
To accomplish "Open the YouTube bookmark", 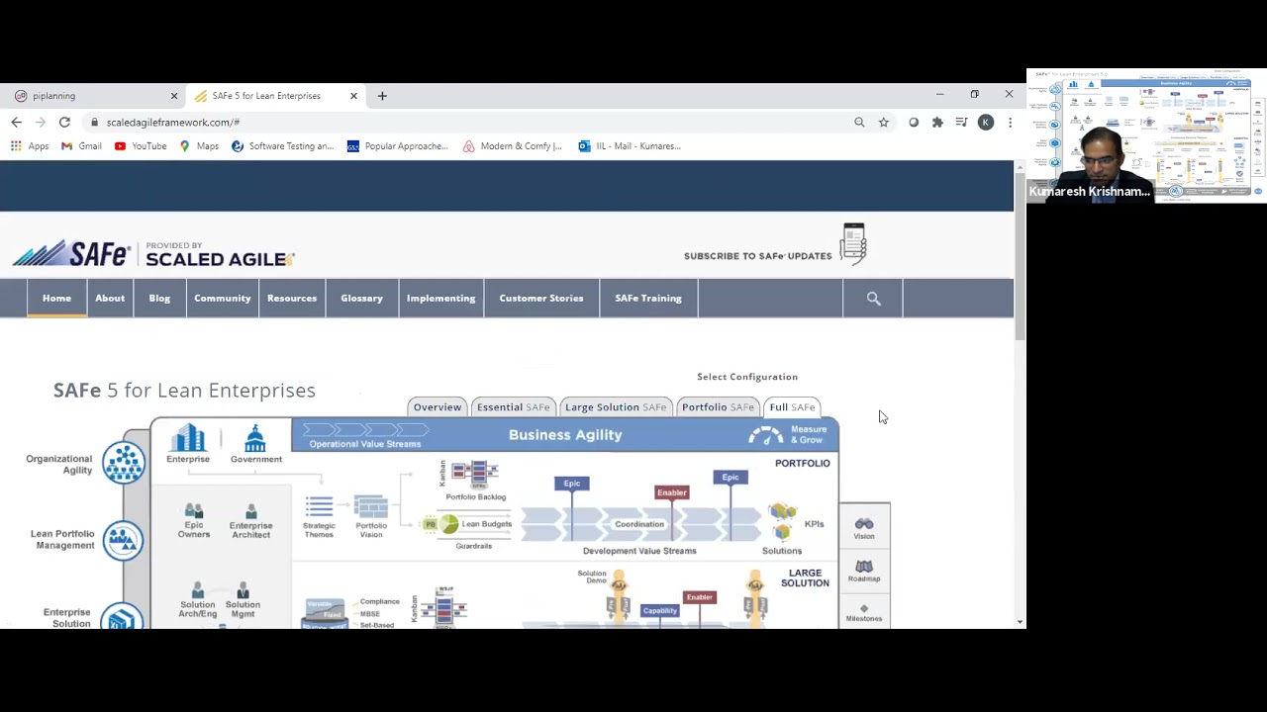I will click(141, 146).
